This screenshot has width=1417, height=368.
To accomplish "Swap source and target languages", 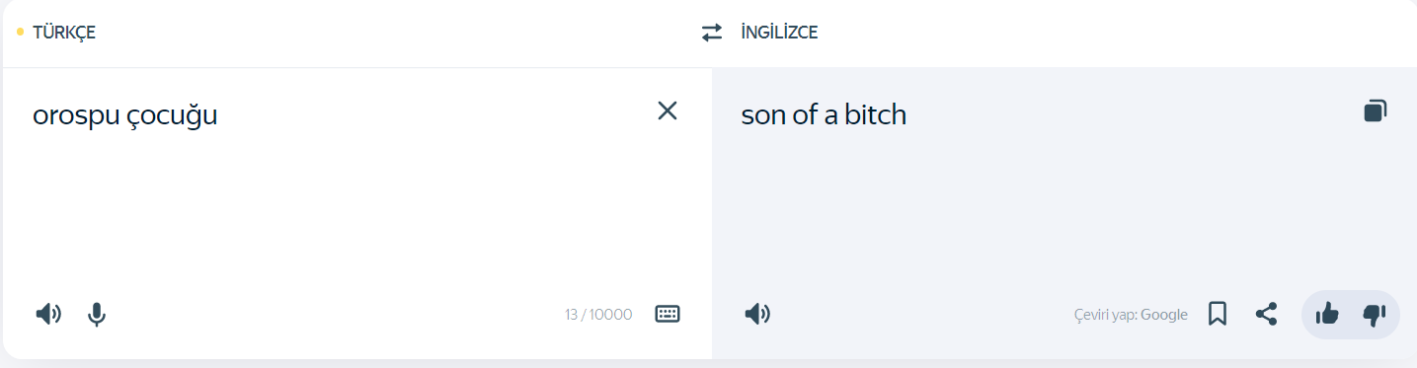I will pyautogui.click(x=712, y=33).
